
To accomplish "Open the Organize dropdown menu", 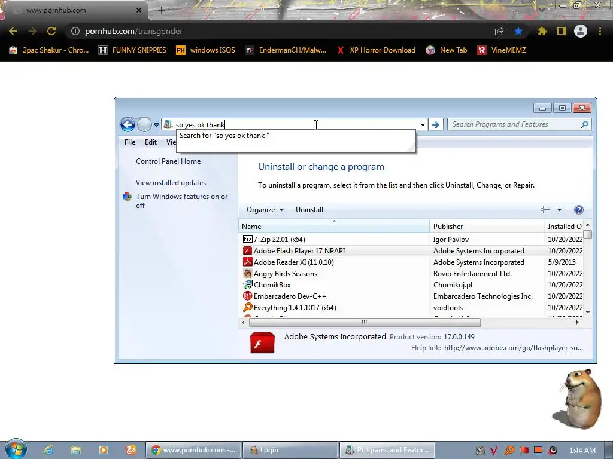I will click(x=265, y=210).
